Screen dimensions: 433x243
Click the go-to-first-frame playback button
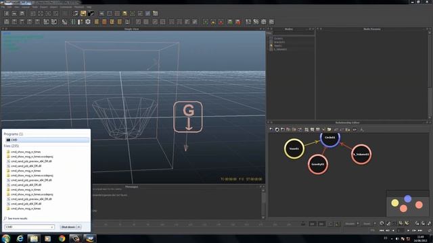[x=382, y=230]
